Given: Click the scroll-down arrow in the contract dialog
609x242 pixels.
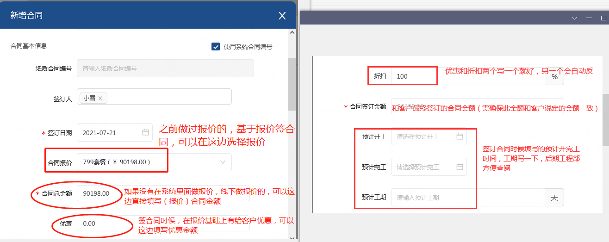Looking at the screenshot, I should pyautogui.click(x=292, y=237).
